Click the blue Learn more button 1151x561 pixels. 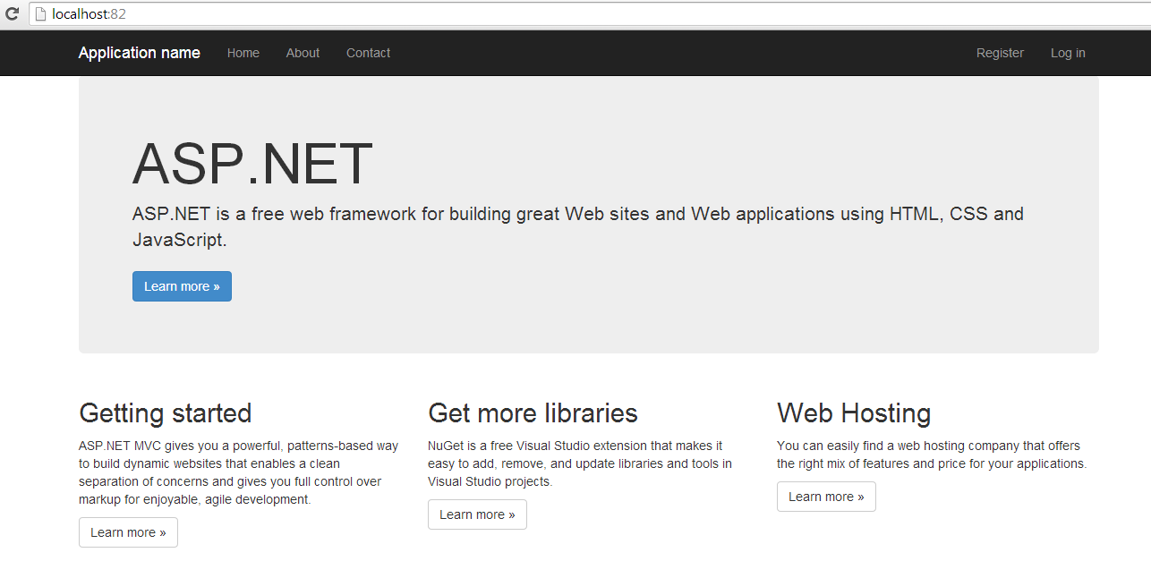click(x=182, y=286)
